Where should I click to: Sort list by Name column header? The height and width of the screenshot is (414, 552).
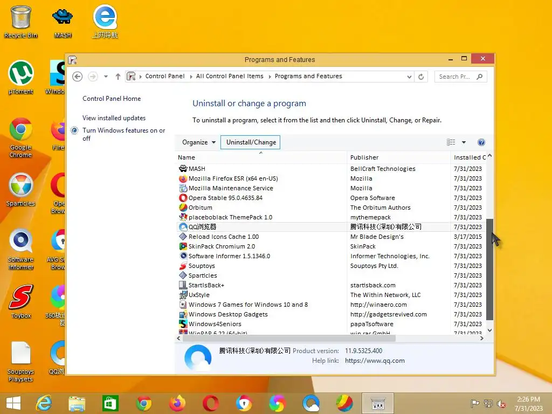tap(261, 157)
